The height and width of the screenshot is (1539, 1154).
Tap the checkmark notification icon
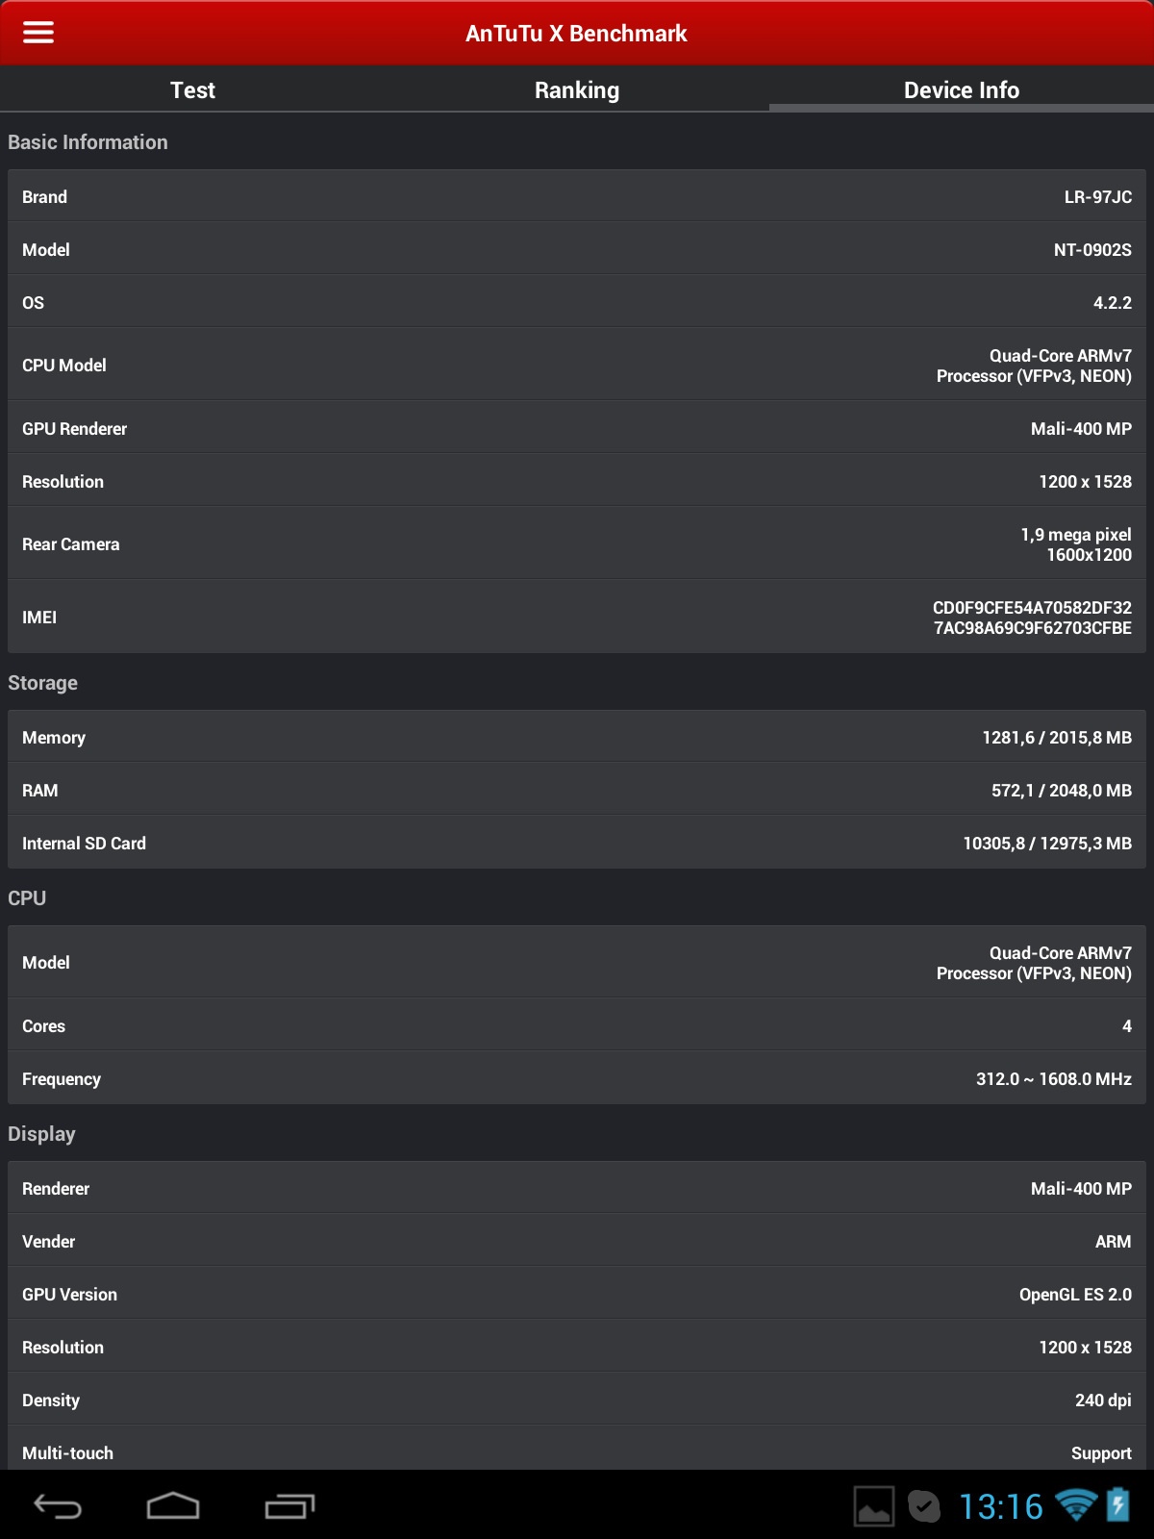pyautogui.click(x=924, y=1506)
